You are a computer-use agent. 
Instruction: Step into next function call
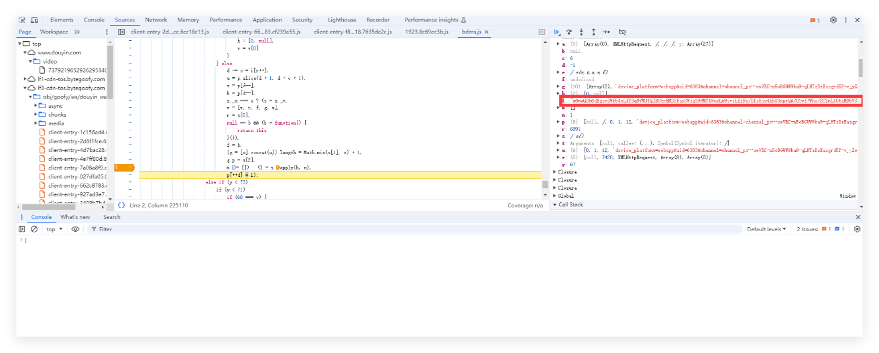tap(581, 32)
